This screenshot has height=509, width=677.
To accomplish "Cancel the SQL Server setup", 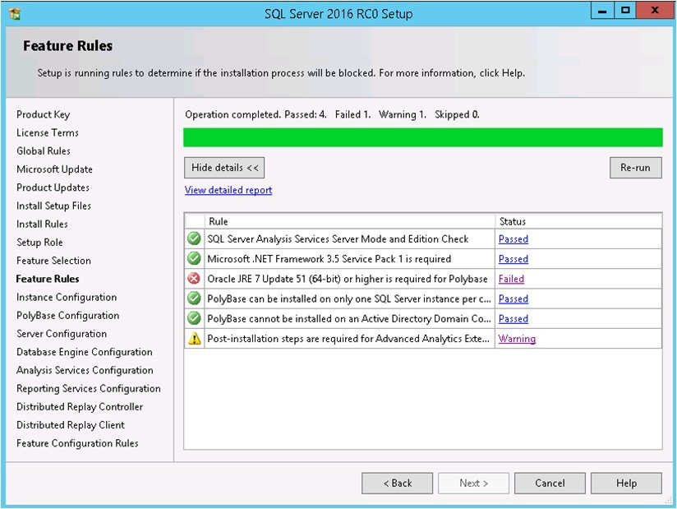I will pyautogui.click(x=550, y=483).
